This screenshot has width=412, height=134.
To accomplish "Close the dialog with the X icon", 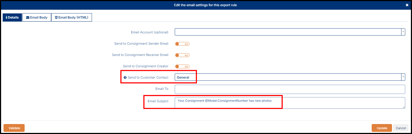I will pos(407,5).
